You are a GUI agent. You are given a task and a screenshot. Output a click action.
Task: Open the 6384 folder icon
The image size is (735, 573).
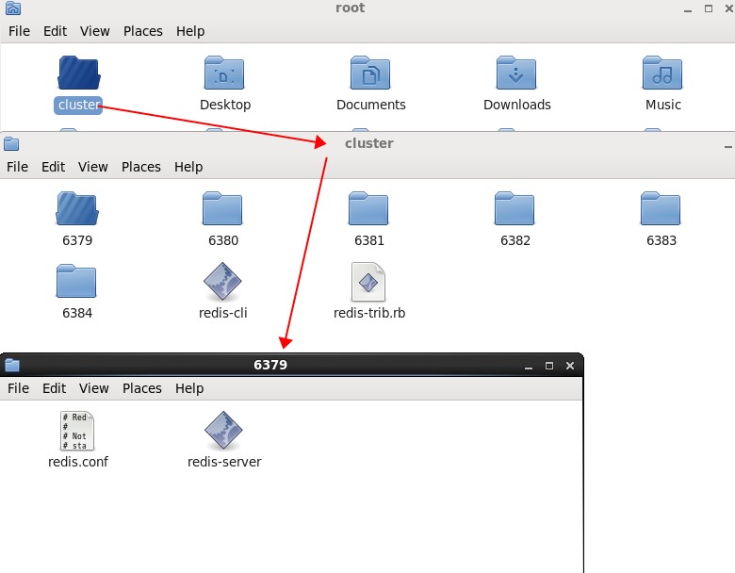[x=76, y=282]
